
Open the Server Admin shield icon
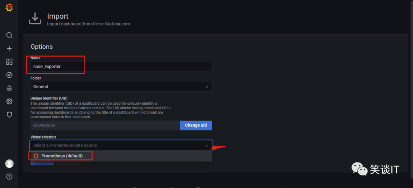9,115
